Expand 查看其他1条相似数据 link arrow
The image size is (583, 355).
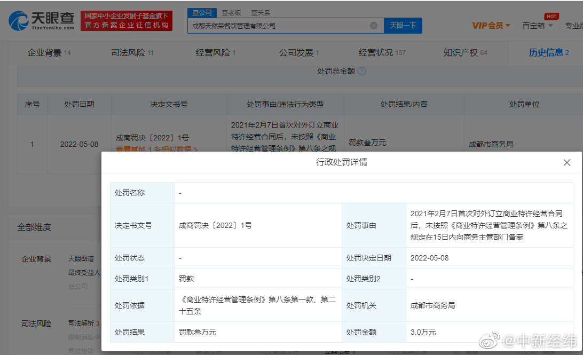tap(196, 149)
